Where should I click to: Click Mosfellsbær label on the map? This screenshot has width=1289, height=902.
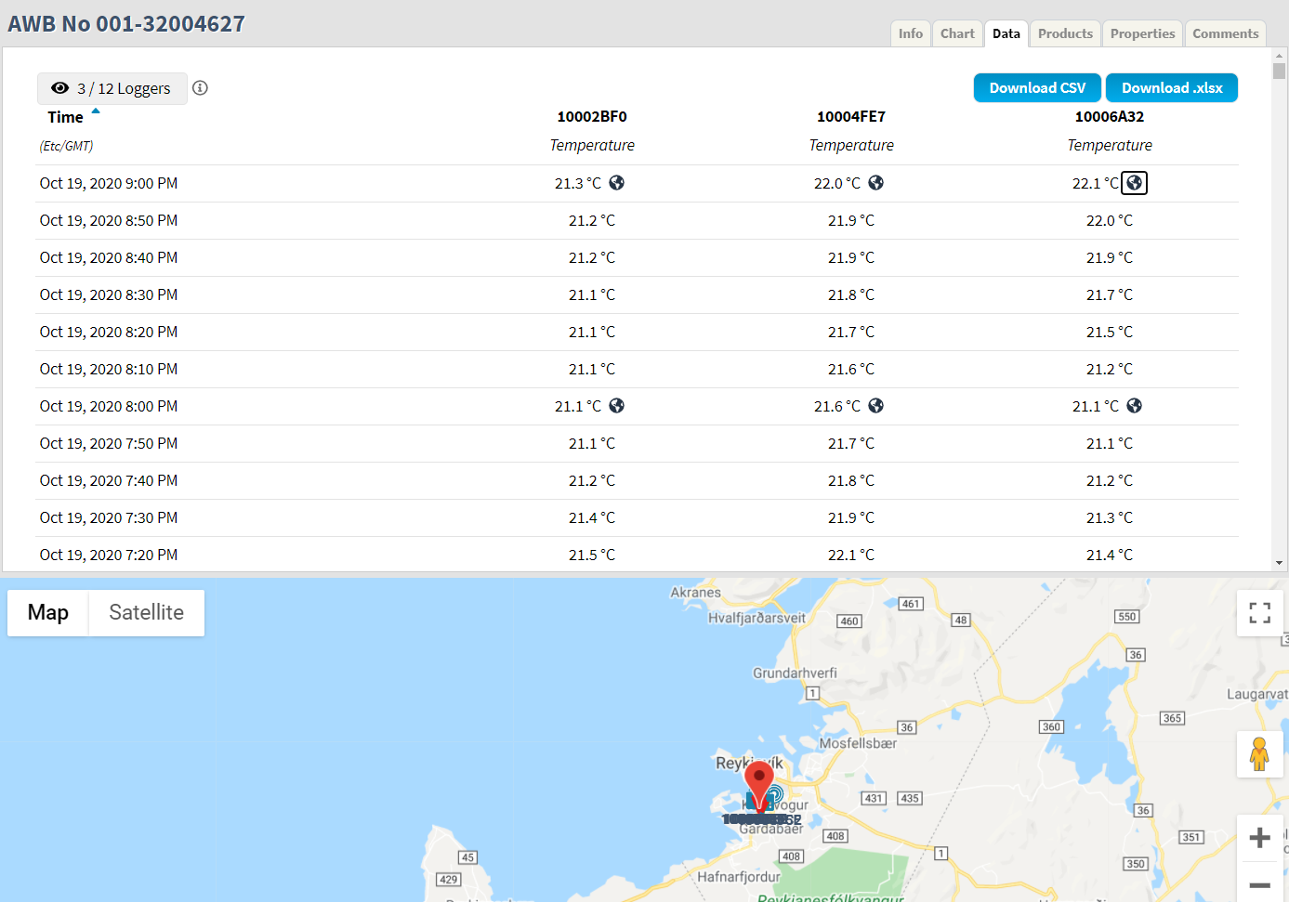pyautogui.click(x=858, y=743)
